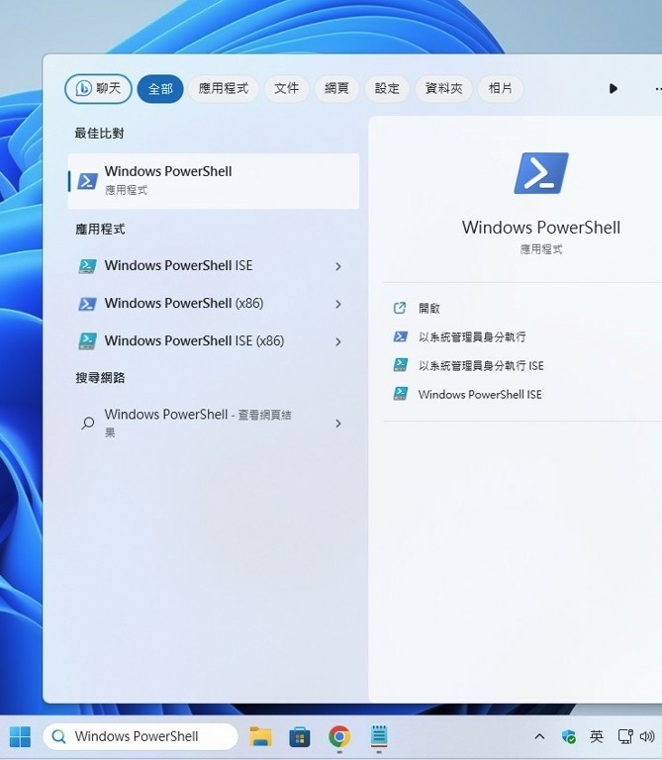Viewport: 662px width, 760px height.
Task: Open Google Chrome from the taskbar
Action: click(x=339, y=736)
